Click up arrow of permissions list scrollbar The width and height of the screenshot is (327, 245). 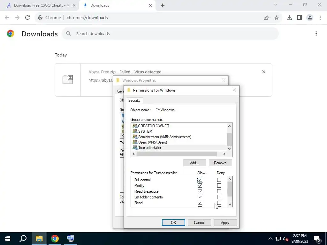pos(230,179)
